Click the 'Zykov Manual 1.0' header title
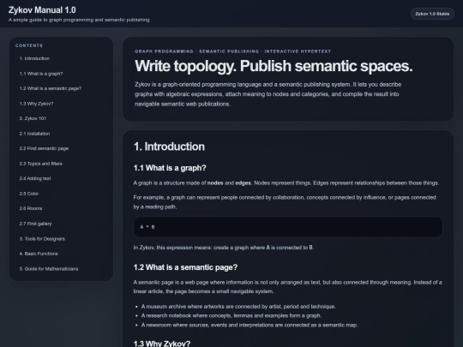The height and width of the screenshot is (347, 463). pos(42,10)
